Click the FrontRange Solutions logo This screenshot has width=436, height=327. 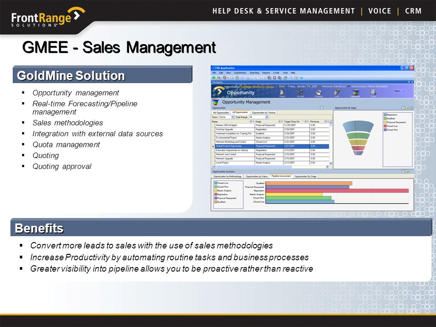47,18
